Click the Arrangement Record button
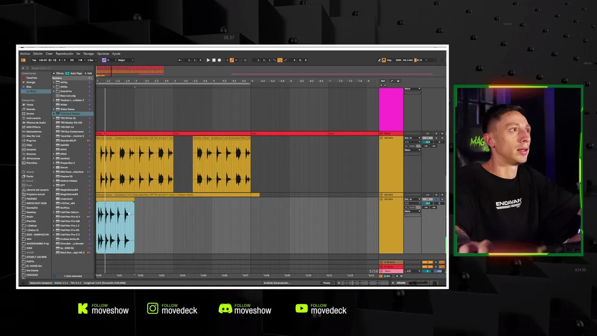597x336 pixels. click(219, 60)
